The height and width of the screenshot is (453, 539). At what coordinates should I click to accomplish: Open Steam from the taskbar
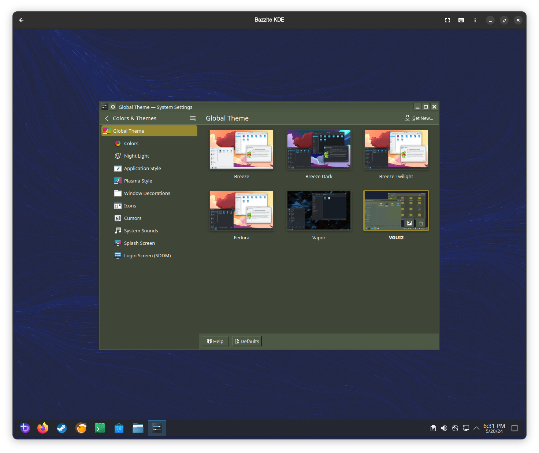tap(62, 428)
